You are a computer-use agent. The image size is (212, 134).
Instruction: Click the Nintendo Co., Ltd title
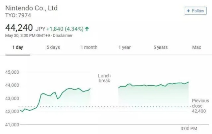pyautogui.click(x=32, y=8)
